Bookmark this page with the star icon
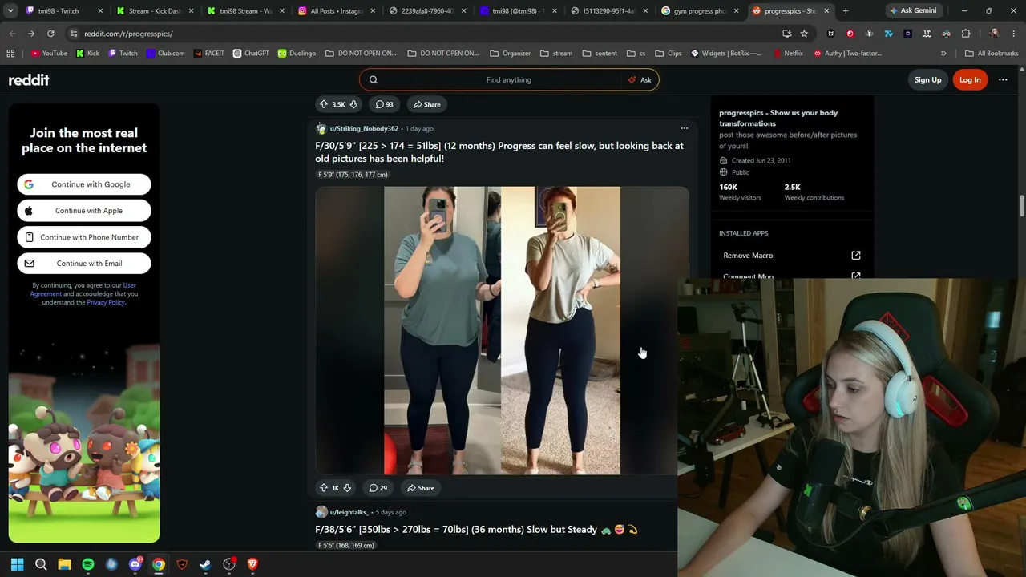Image resolution: width=1026 pixels, height=577 pixels. click(804, 34)
